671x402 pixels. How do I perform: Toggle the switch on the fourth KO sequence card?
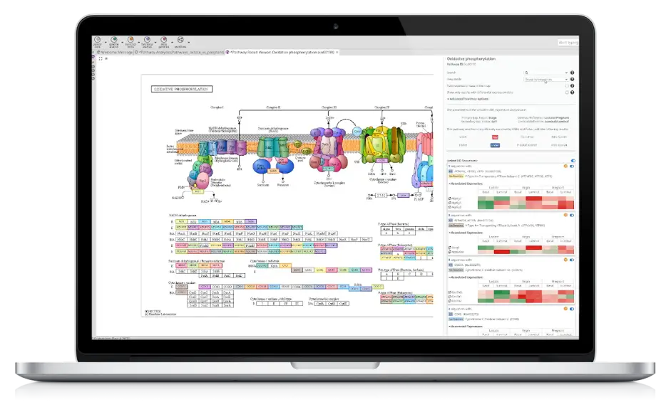pyautogui.click(x=572, y=309)
